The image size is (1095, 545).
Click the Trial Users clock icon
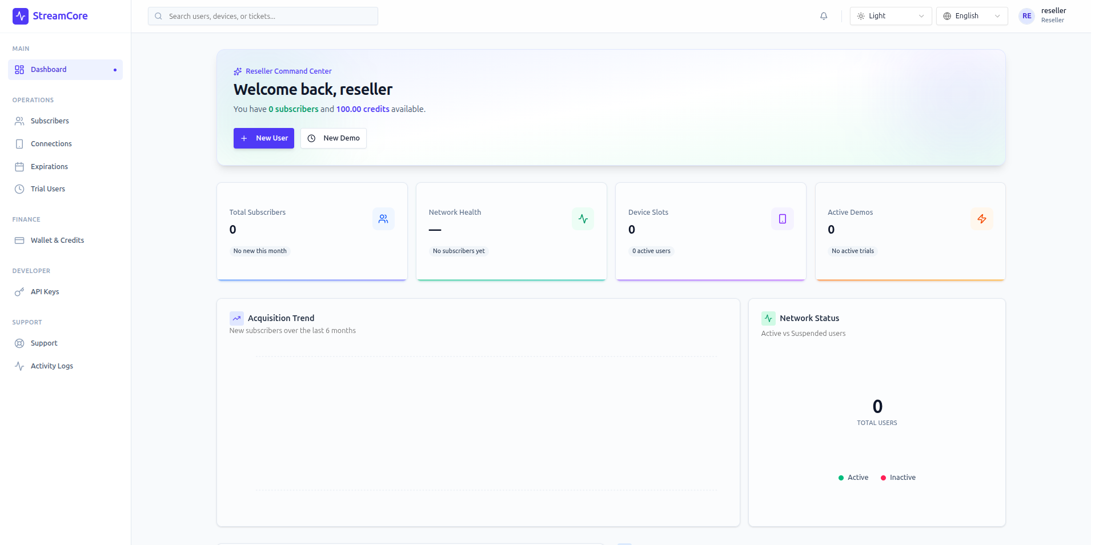tap(19, 189)
